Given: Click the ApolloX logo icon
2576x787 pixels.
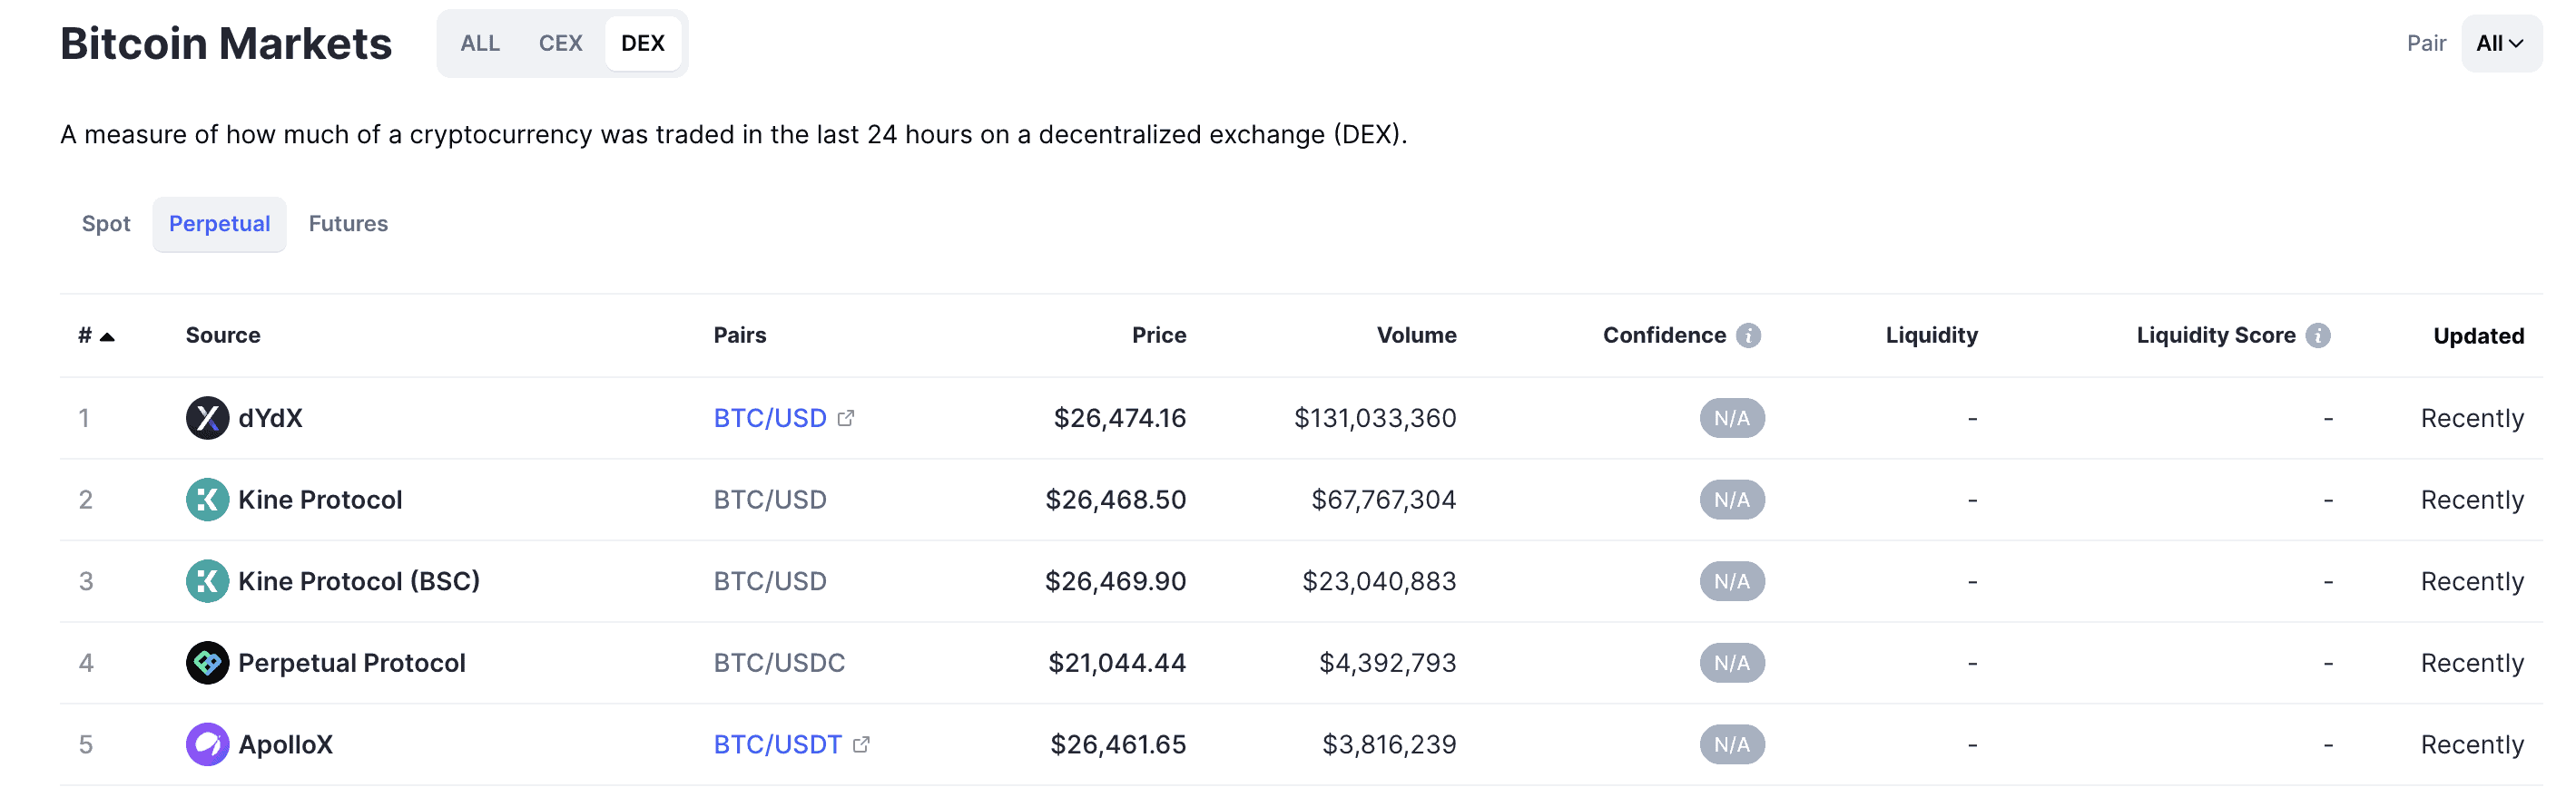Looking at the screenshot, I should point(207,744).
